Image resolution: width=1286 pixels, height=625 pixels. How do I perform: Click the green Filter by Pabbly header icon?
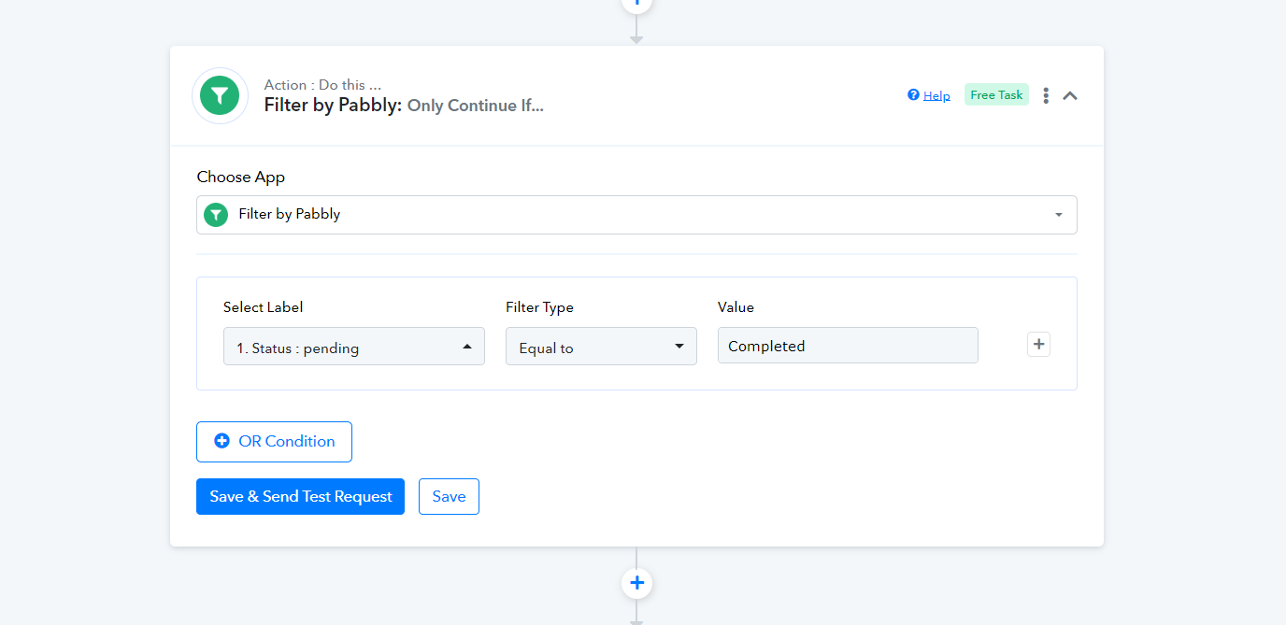(x=220, y=95)
